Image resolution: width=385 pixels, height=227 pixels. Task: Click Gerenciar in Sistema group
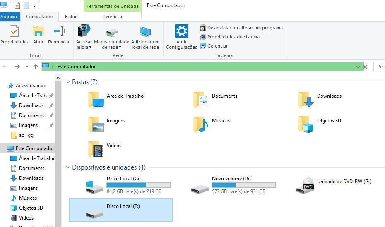pyautogui.click(x=214, y=46)
